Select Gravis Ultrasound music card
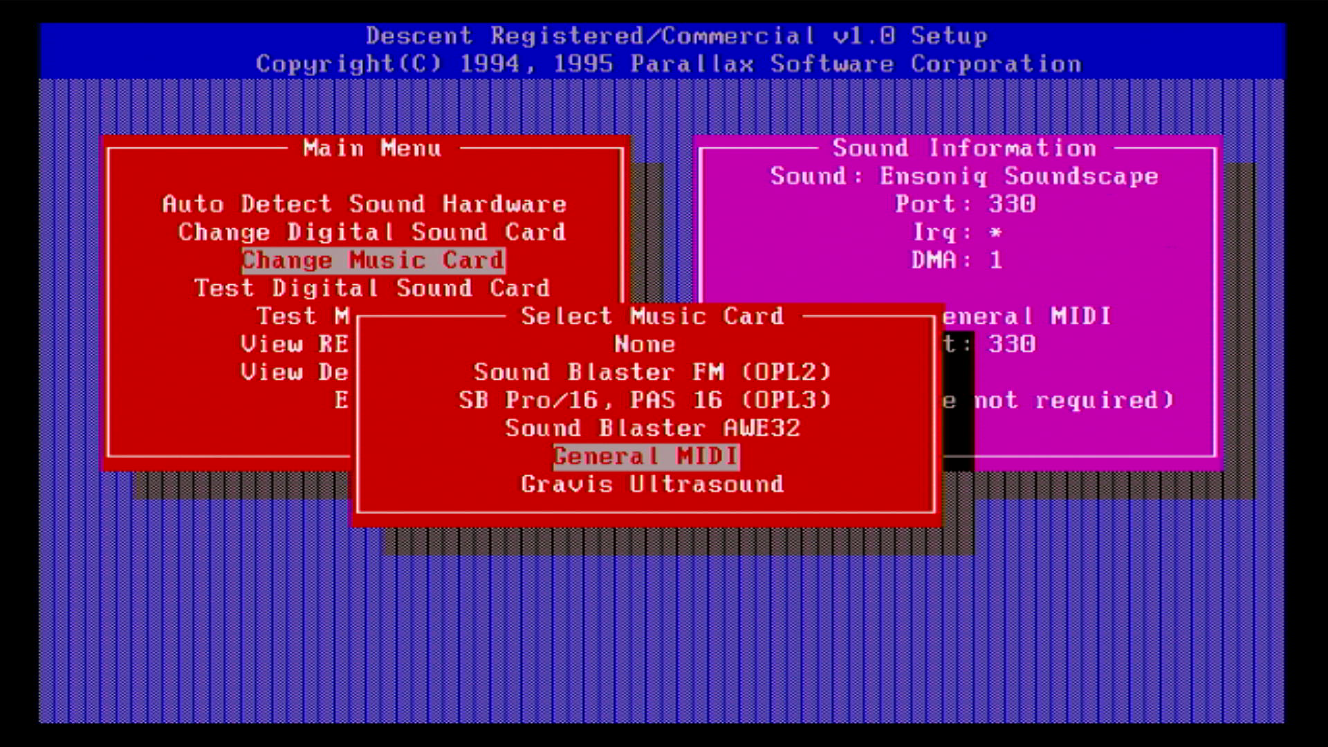The width and height of the screenshot is (1328, 747). click(x=652, y=484)
